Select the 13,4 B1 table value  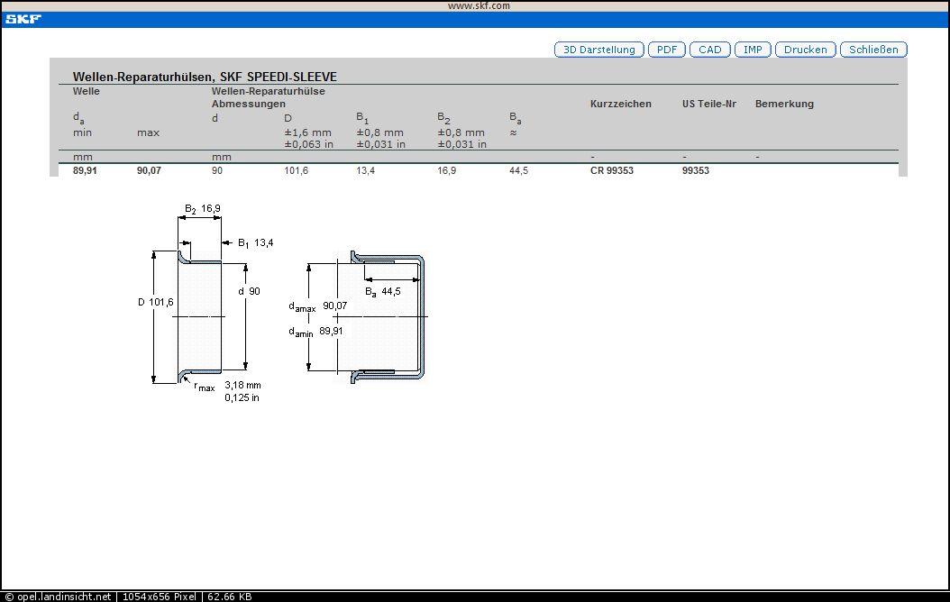(365, 171)
